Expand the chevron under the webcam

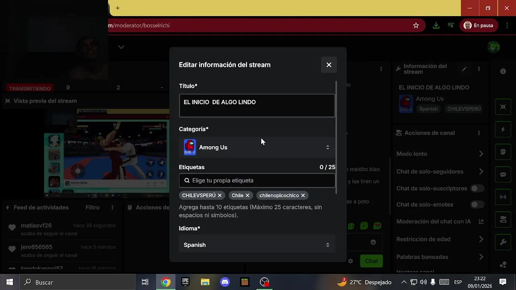pos(121,47)
